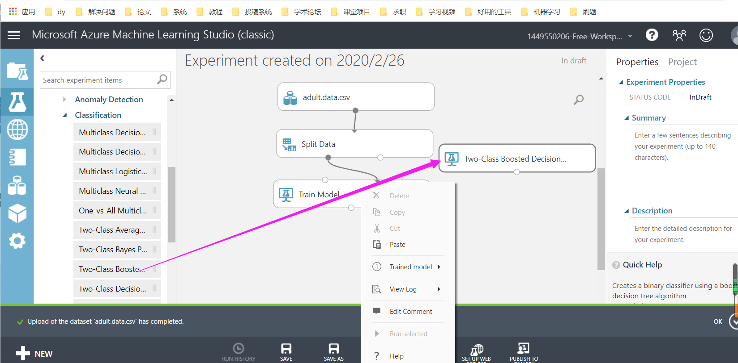Click the canvas vertical scrollbar
Screen dimensions: 738x363
tap(601, 219)
